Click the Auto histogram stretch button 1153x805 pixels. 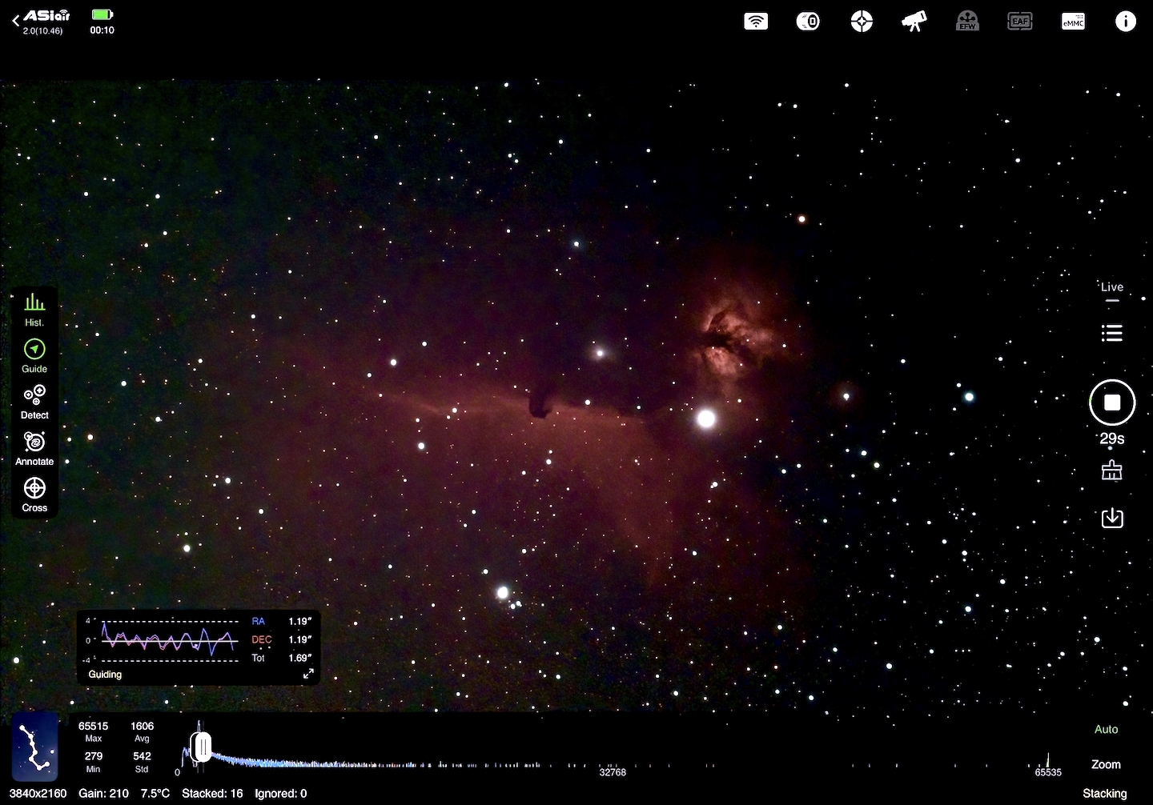pyautogui.click(x=1106, y=729)
